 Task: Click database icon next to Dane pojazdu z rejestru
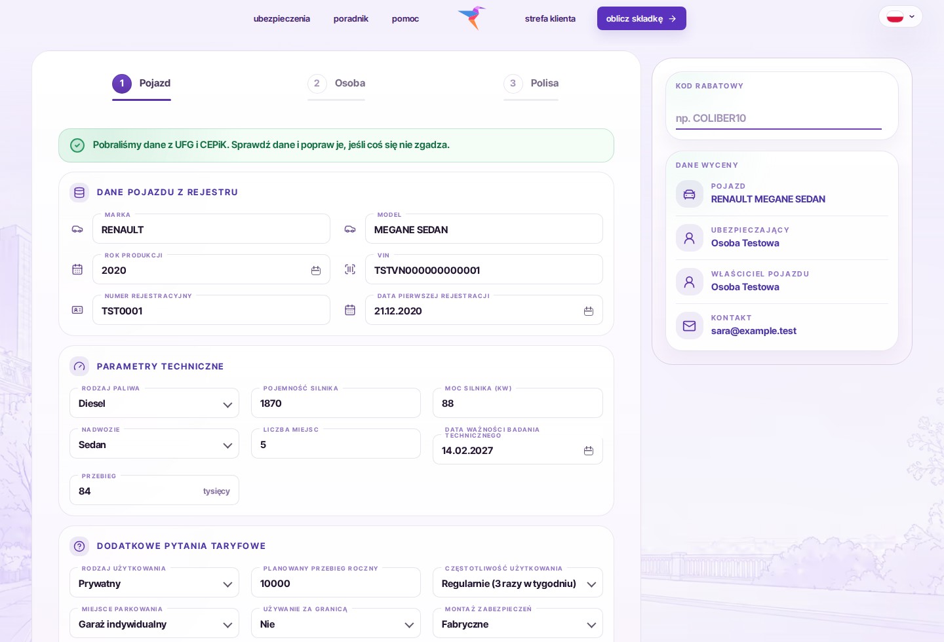79,193
